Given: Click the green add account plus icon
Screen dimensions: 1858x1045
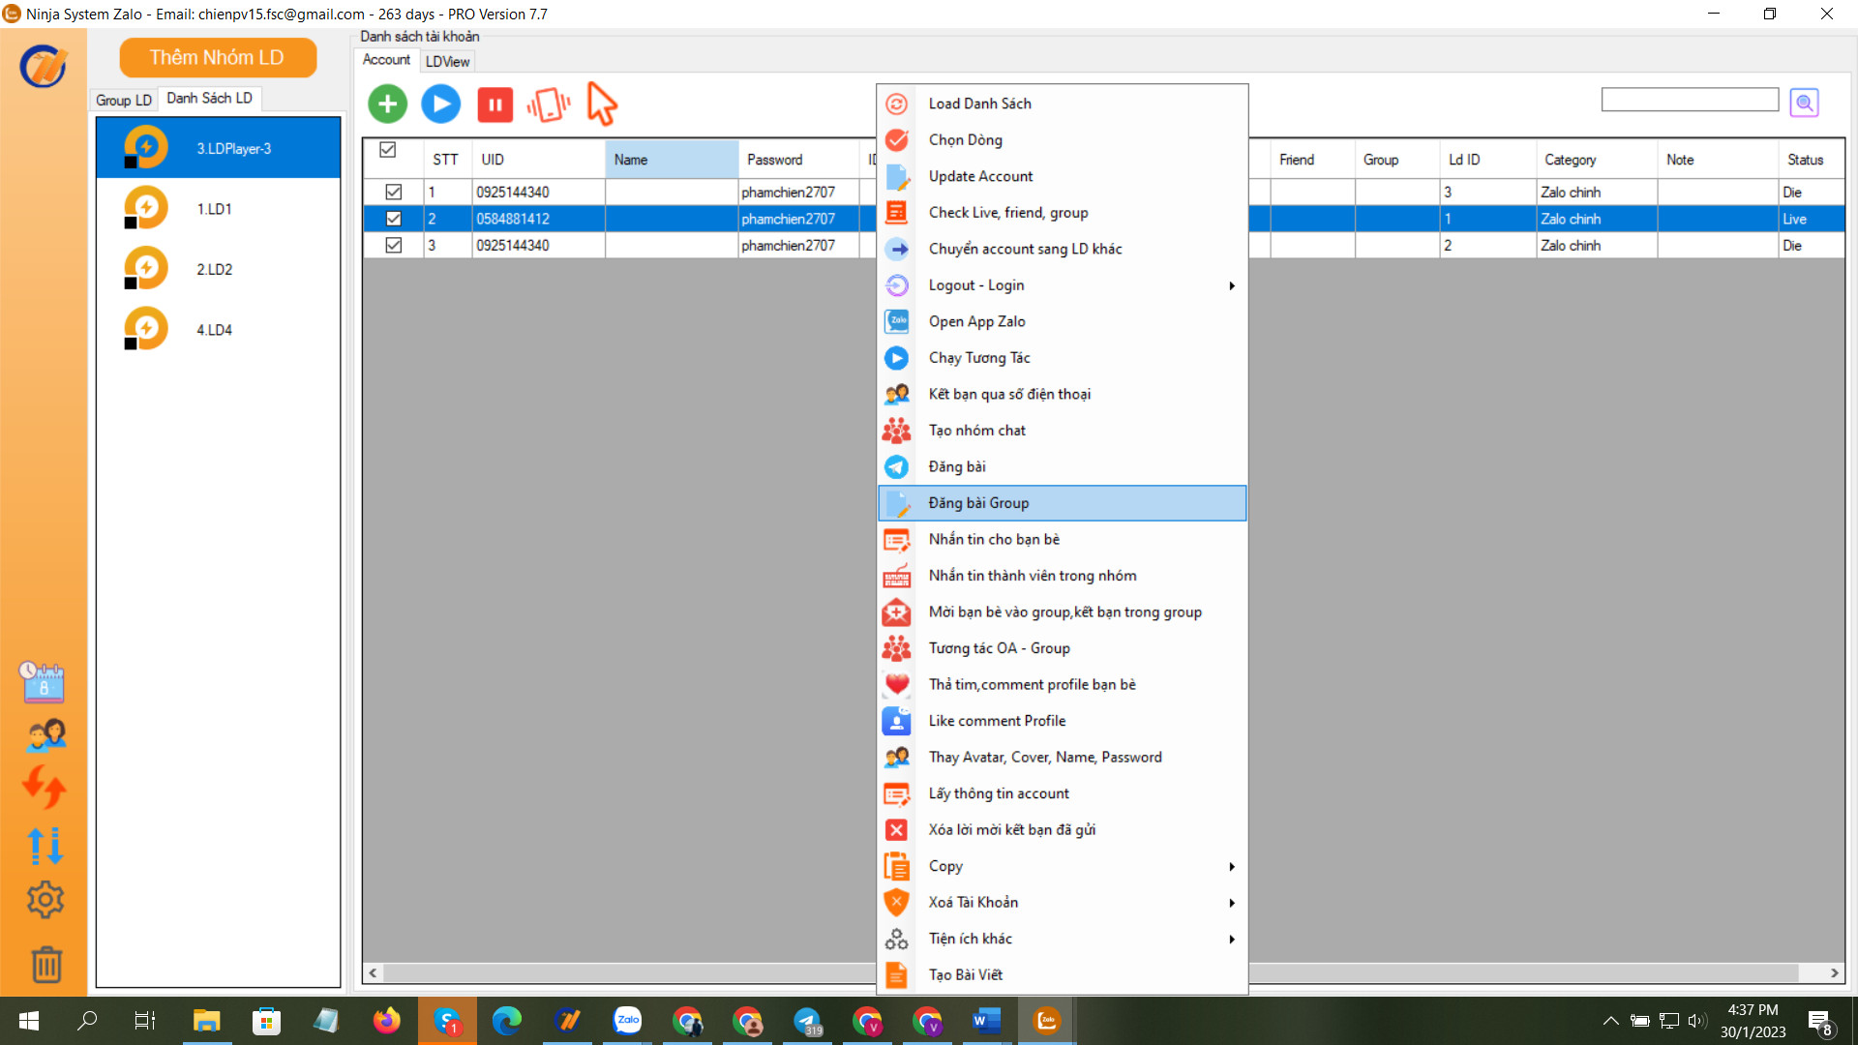Looking at the screenshot, I should 387,104.
